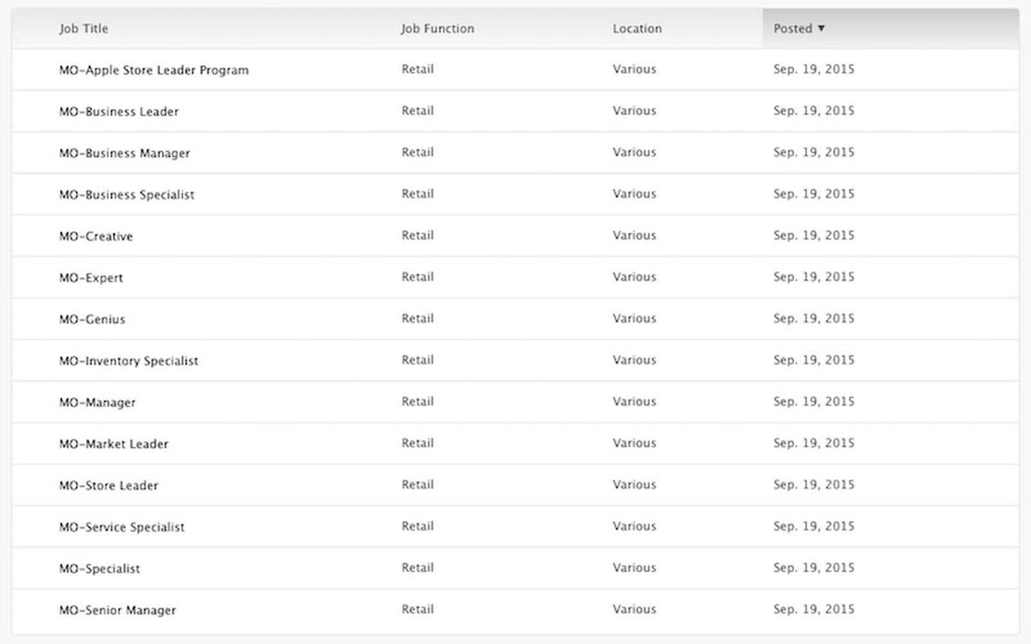Open the MO-Market Leader posting

113,444
